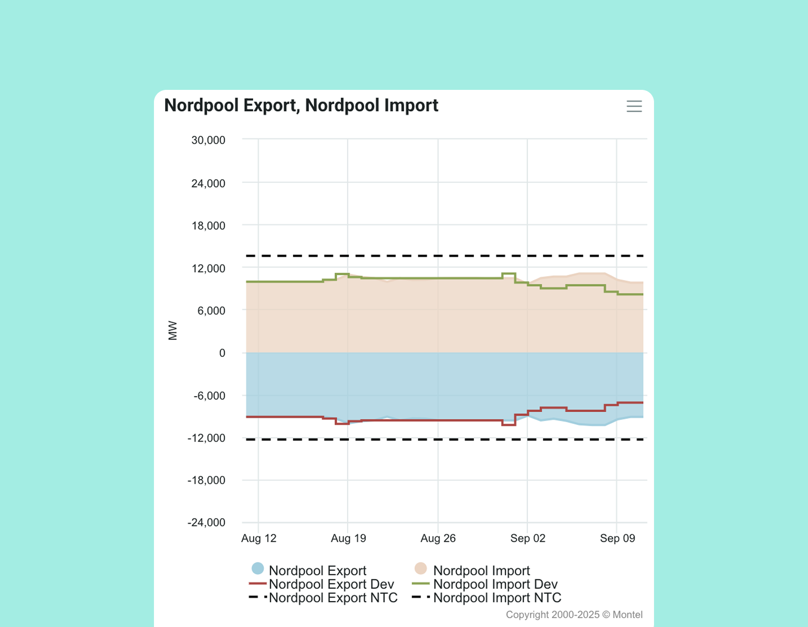Click the 30,000 y-axis value
The width and height of the screenshot is (808, 627).
click(208, 140)
